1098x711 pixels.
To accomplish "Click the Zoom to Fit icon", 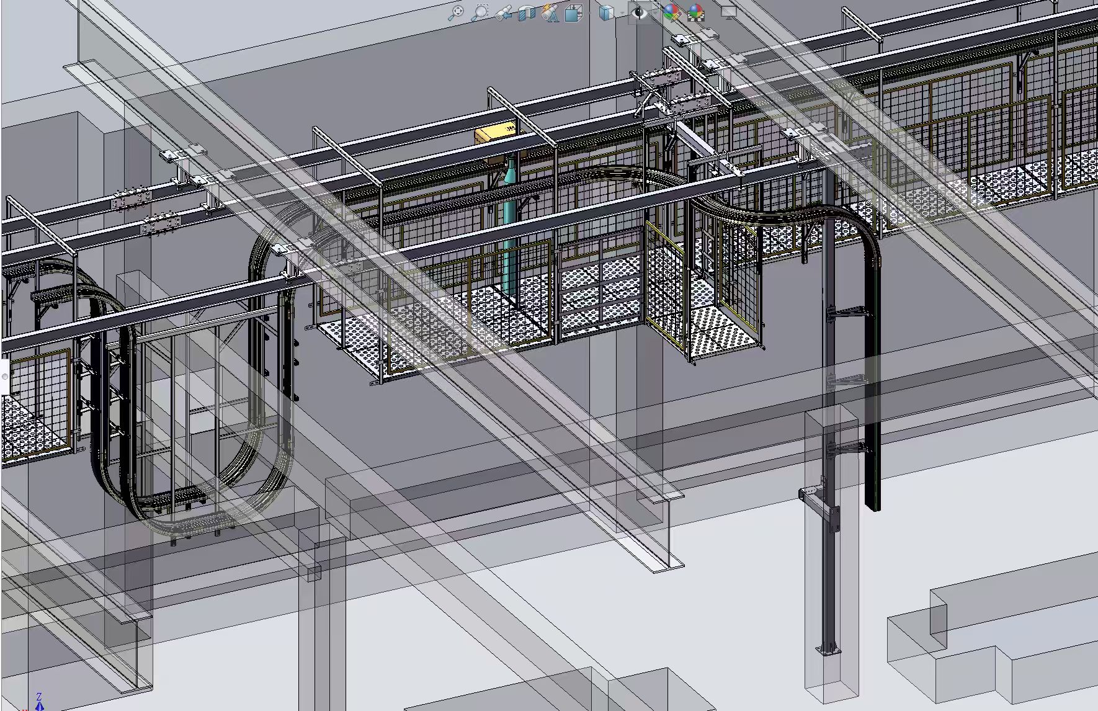I will pos(456,12).
